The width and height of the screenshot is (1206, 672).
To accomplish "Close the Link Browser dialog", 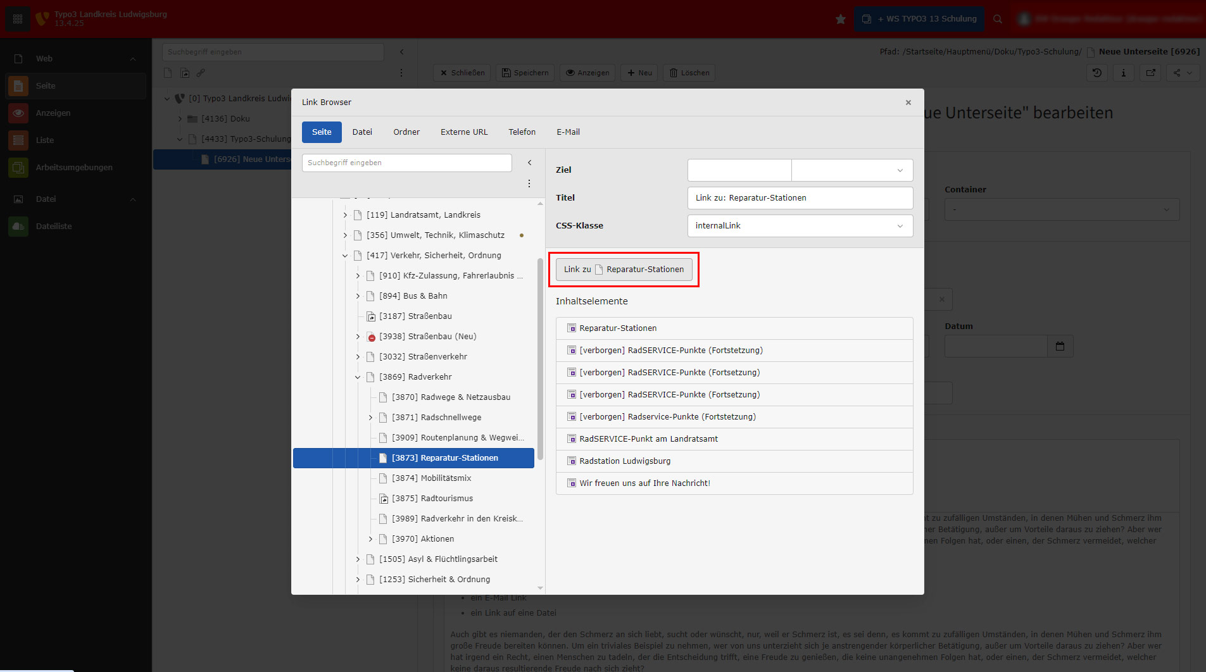I will [908, 103].
